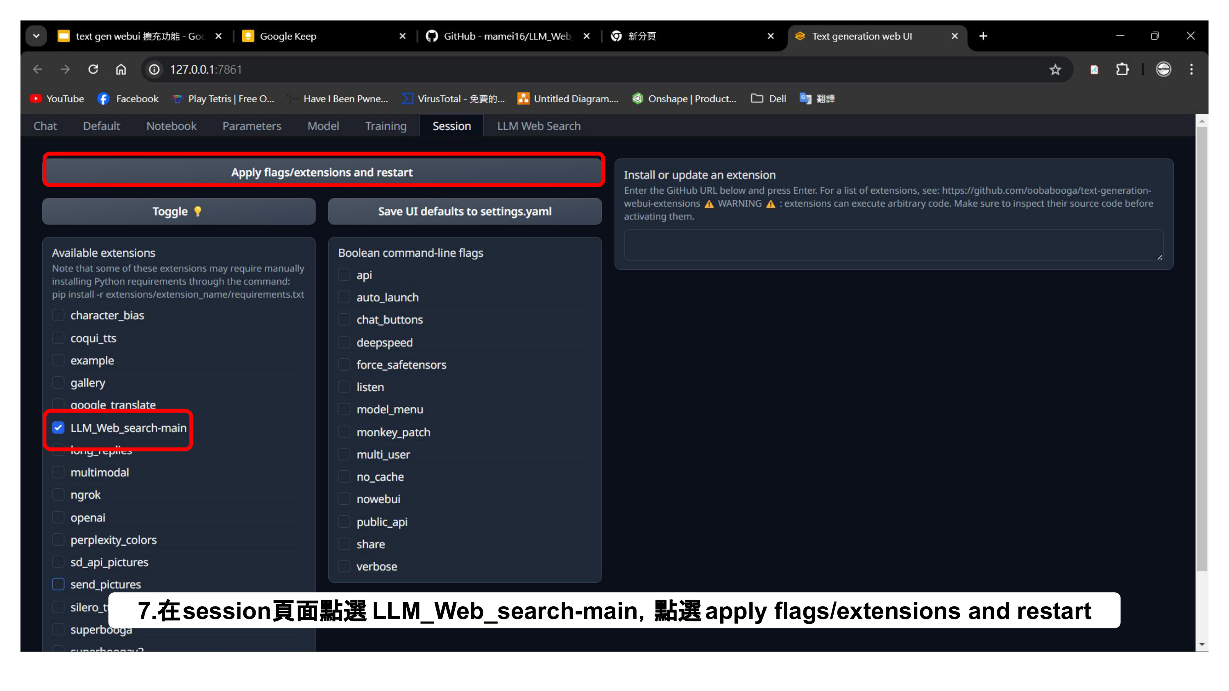Enable the deepspeed flag
This screenshot has width=1229, height=691.
[x=344, y=342]
